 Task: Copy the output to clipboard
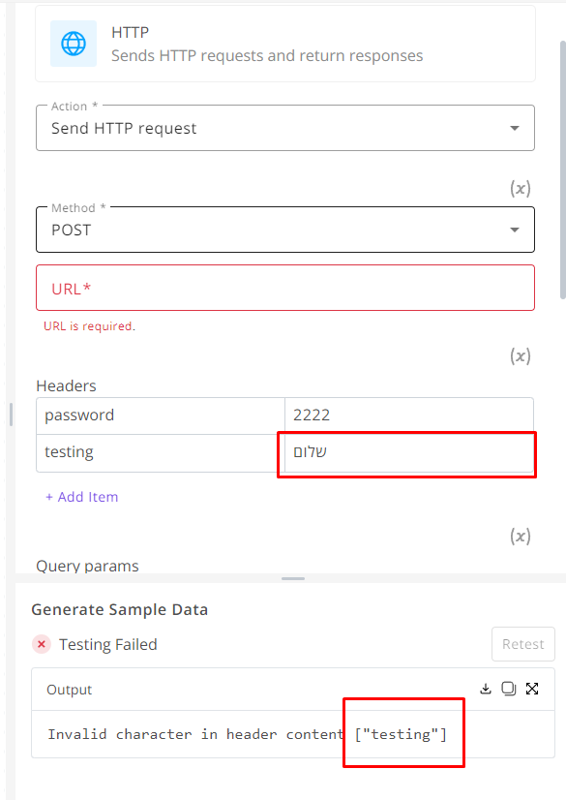508,689
